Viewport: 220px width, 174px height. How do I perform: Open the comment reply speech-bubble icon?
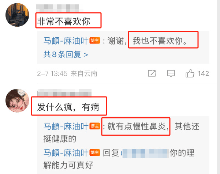coord(171,73)
